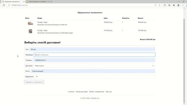Close the 'Оформлення замовлення' tab
Viewport: 187px width, 105px height.
point(24,2)
